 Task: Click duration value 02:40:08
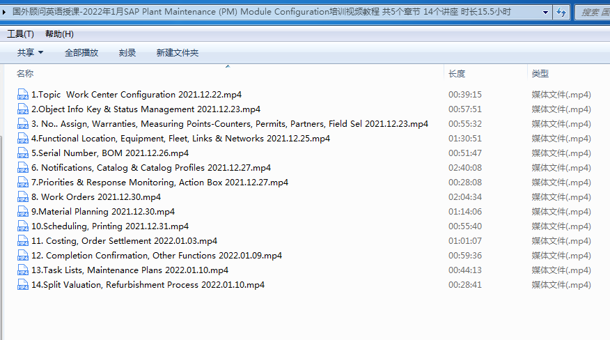click(x=465, y=168)
